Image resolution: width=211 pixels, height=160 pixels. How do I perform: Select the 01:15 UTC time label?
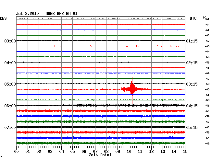coord(192,41)
